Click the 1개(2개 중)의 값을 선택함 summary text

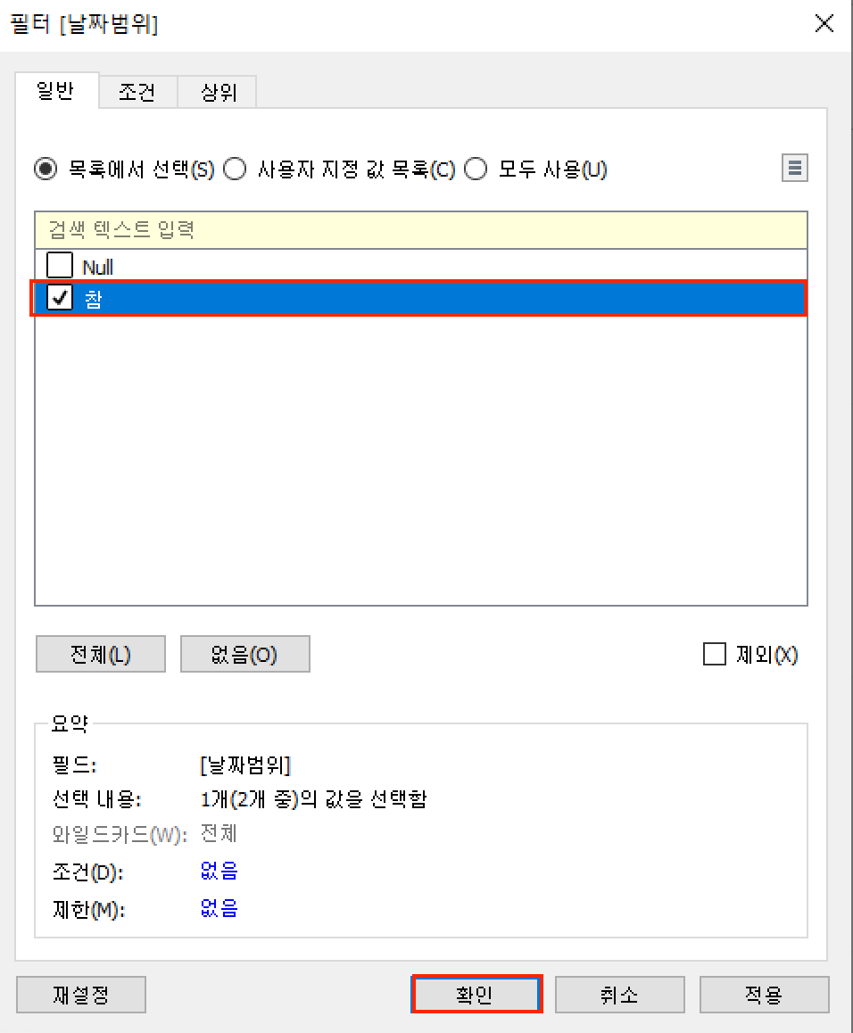coord(313,799)
